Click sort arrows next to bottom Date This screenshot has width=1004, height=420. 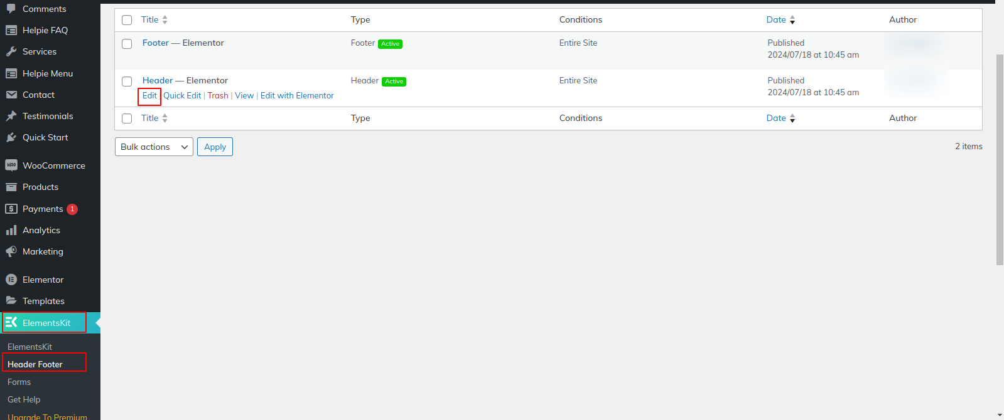point(792,118)
